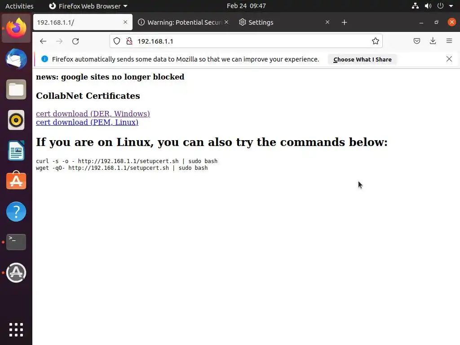Open the Help icon in dock
The image size is (460, 345).
coord(16,212)
